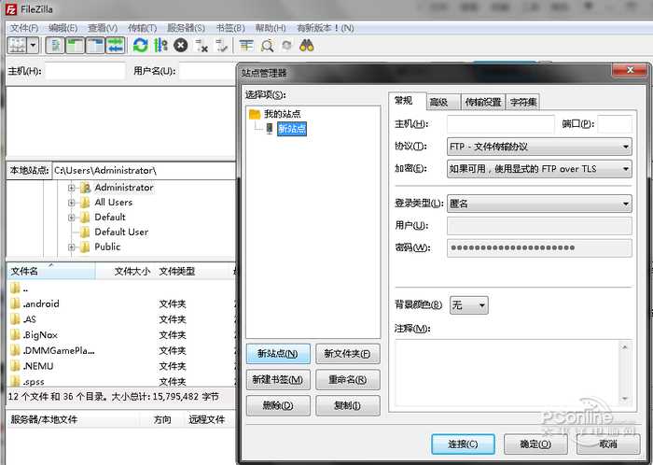The height and width of the screenshot is (465, 653).
Task: Click the 确定(O) button
Action: [535, 444]
